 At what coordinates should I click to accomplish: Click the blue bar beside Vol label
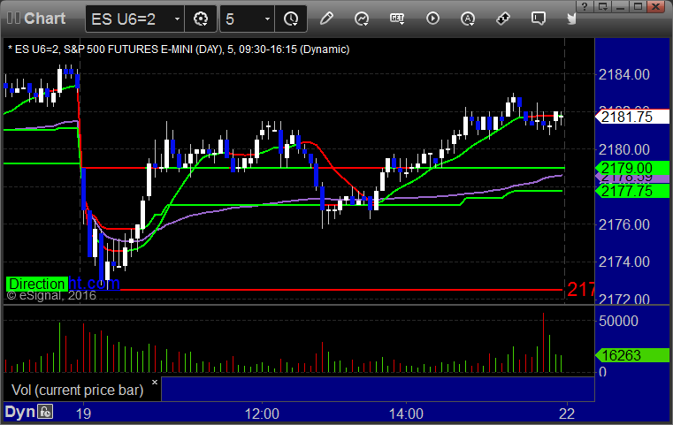point(378,389)
